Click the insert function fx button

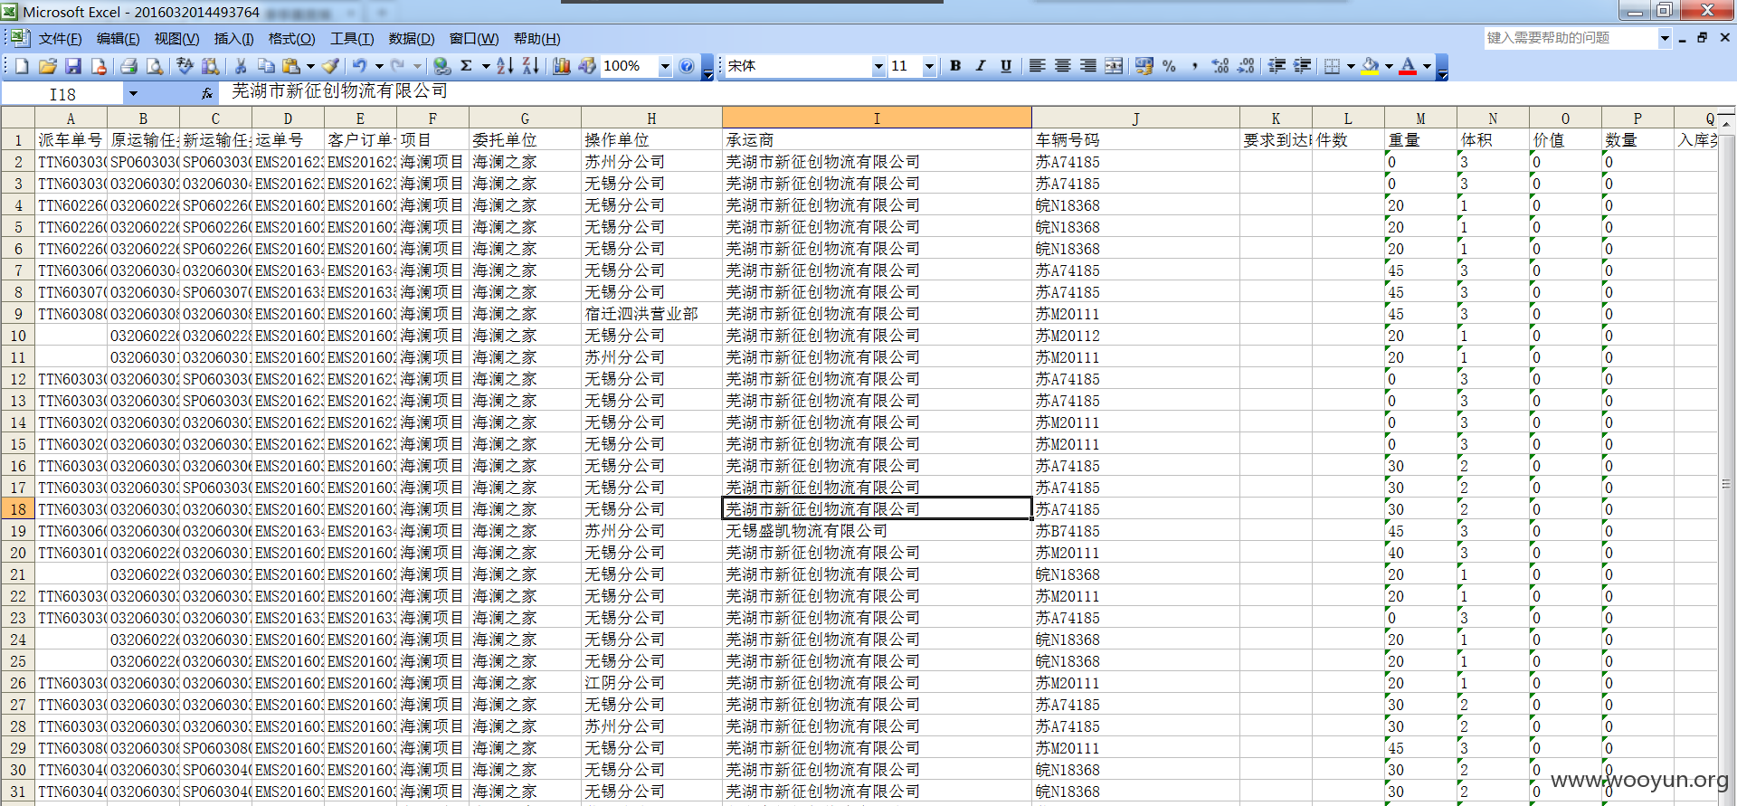[207, 93]
